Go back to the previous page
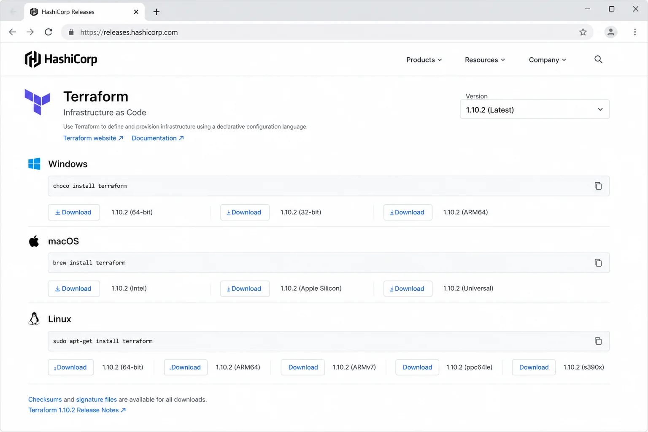Image resolution: width=648 pixels, height=432 pixels. pos(12,32)
